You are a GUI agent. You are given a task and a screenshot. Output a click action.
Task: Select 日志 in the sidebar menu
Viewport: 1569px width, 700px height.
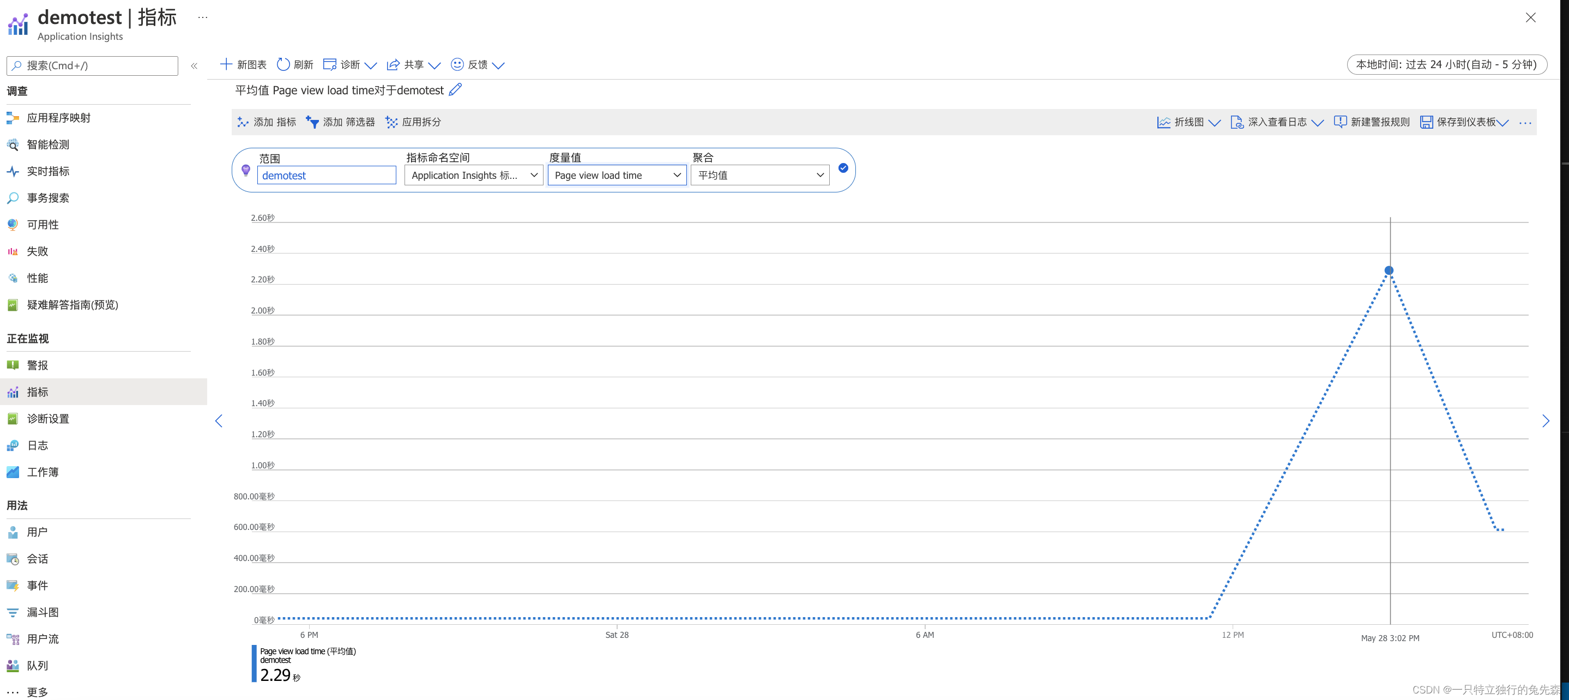[x=37, y=445]
